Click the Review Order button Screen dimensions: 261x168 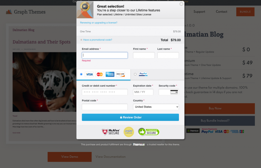[x=130, y=117]
